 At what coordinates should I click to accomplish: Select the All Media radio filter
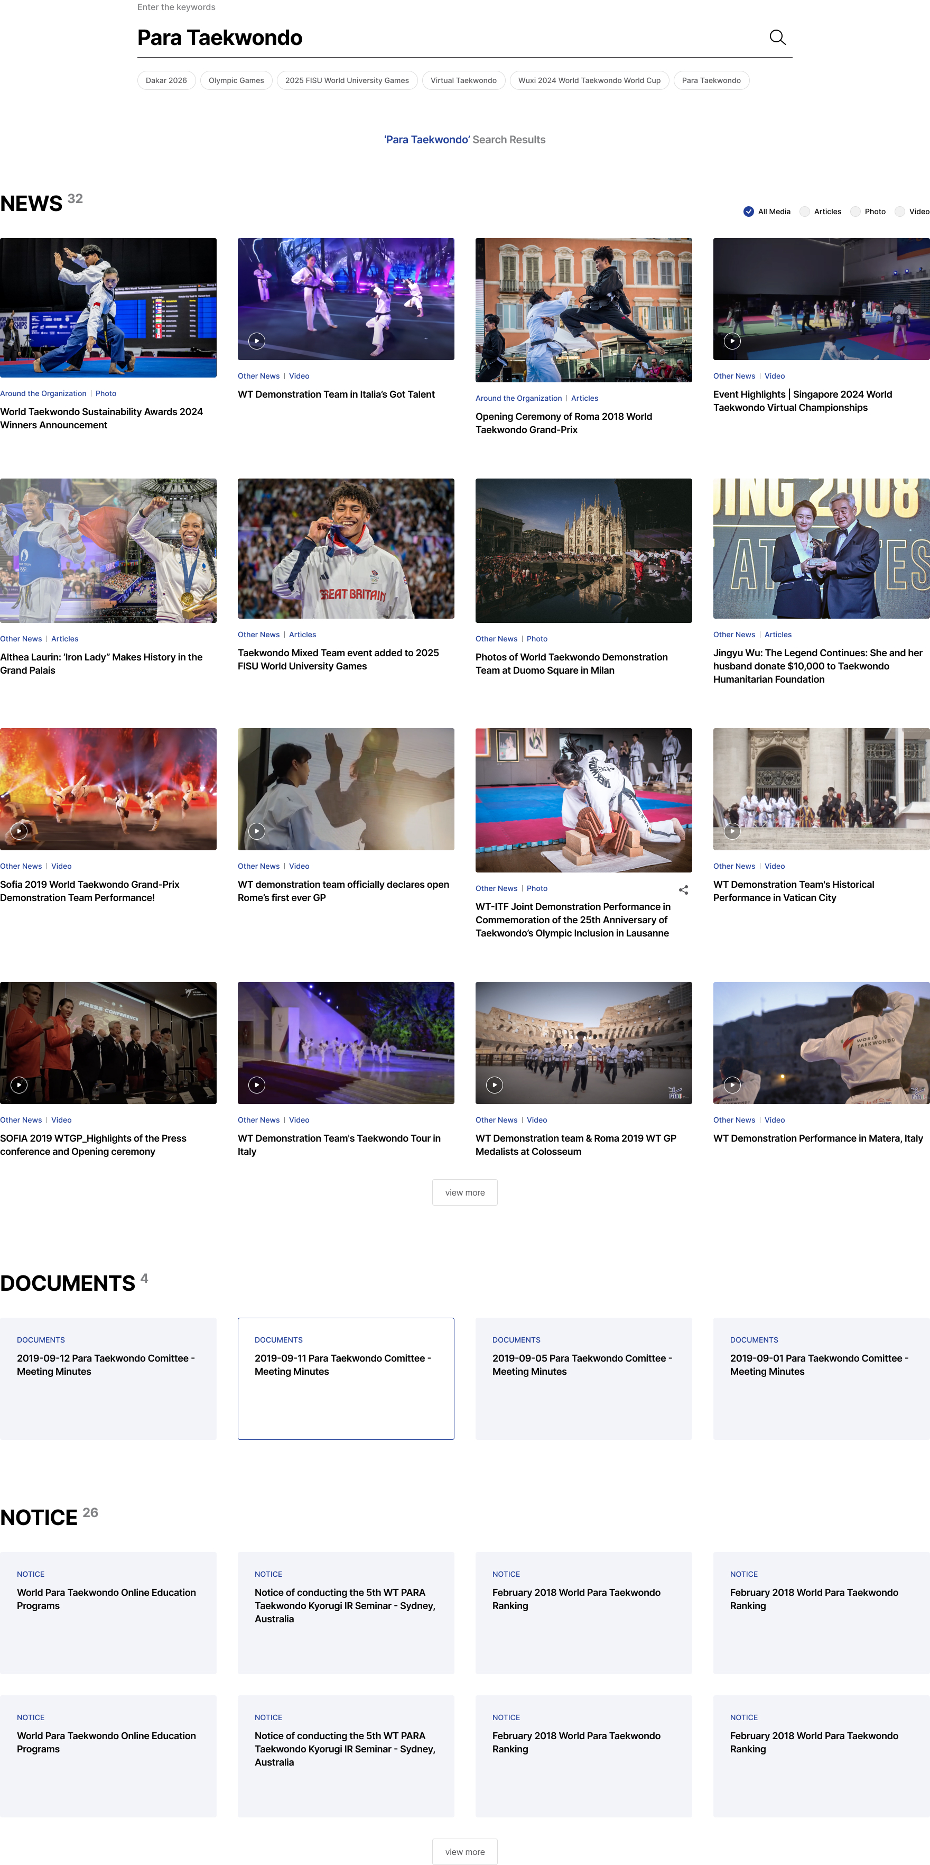point(748,212)
